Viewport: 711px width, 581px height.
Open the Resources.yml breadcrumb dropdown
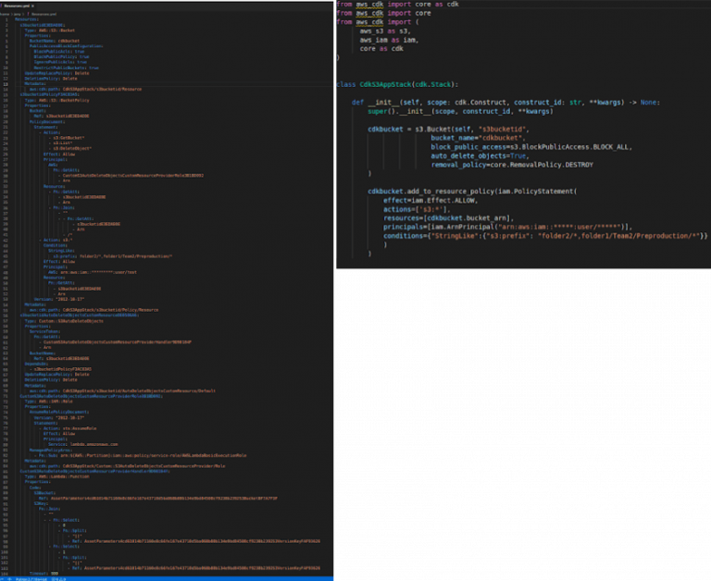click(44, 13)
